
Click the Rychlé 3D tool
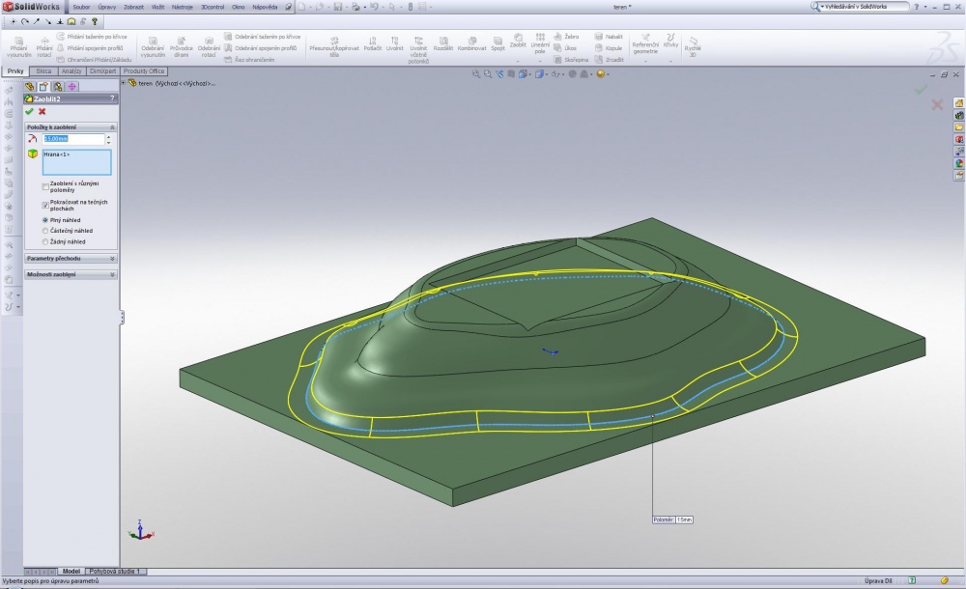click(x=693, y=46)
